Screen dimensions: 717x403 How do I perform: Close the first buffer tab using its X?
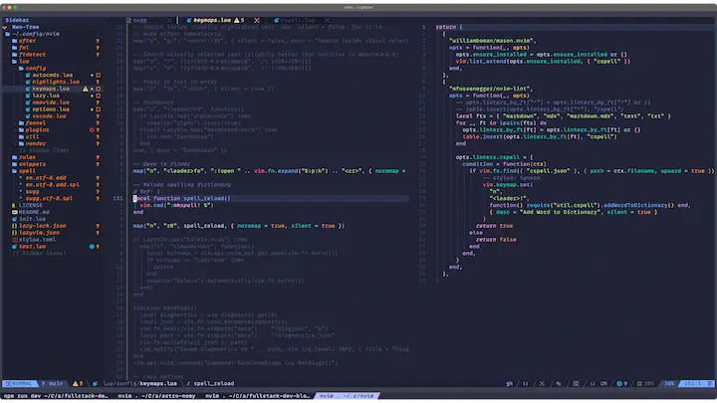[169, 20]
